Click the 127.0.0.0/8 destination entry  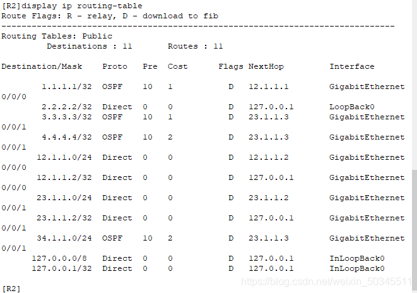(x=59, y=258)
